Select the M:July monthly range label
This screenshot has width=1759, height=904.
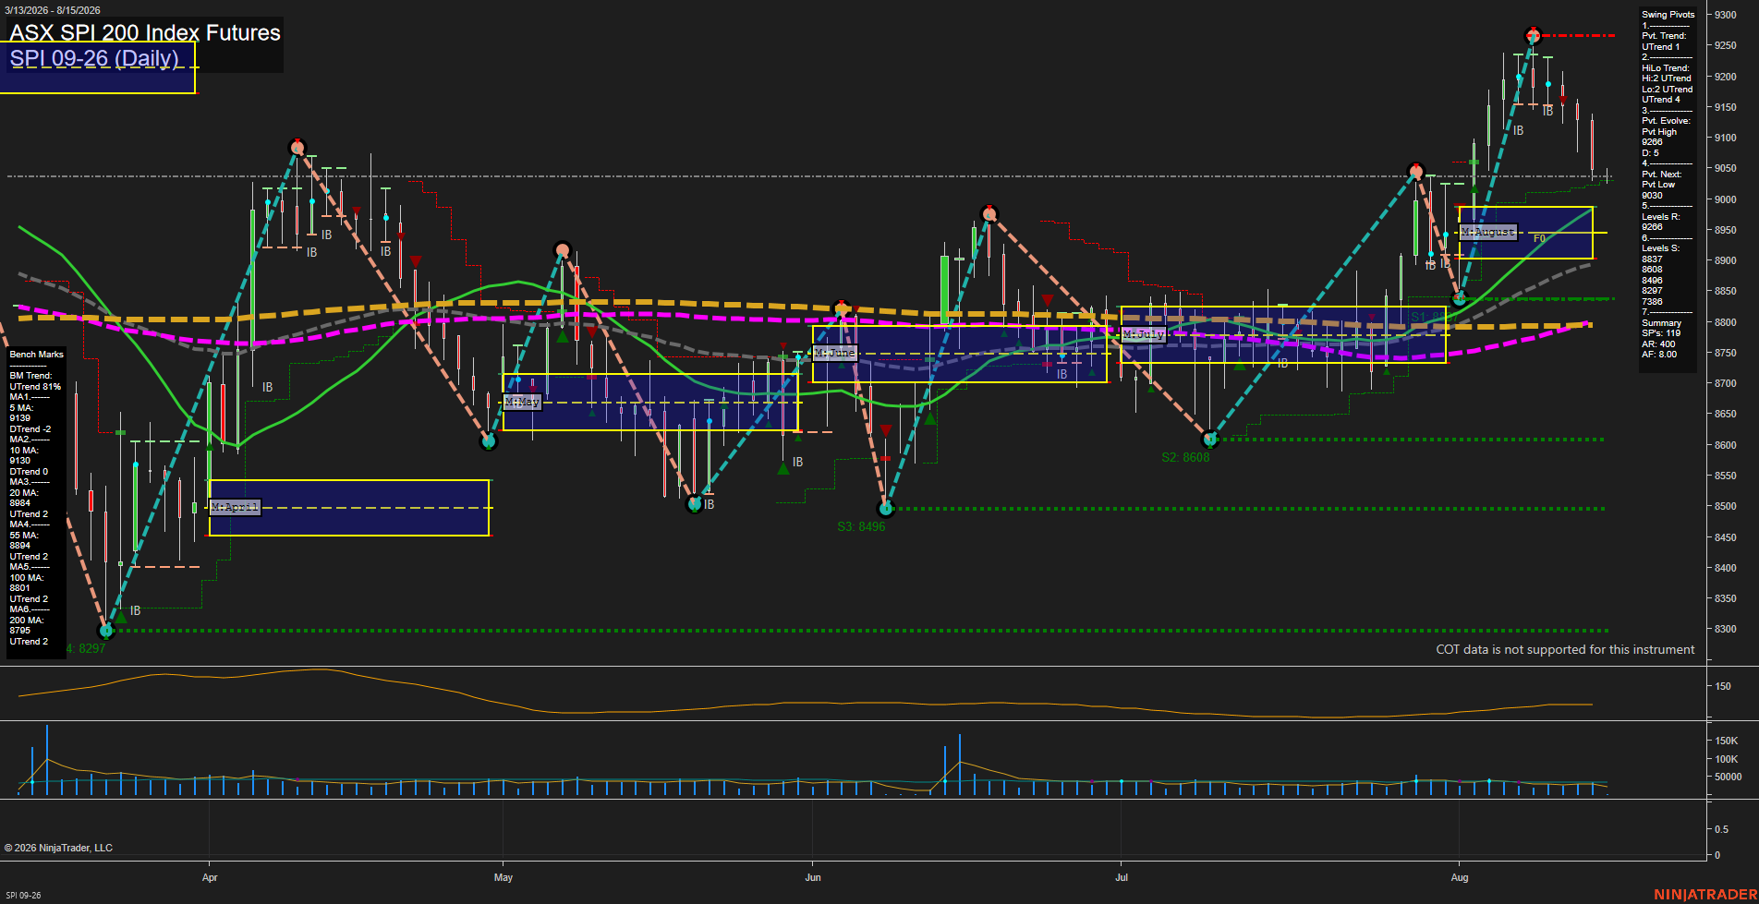click(x=1144, y=334)
